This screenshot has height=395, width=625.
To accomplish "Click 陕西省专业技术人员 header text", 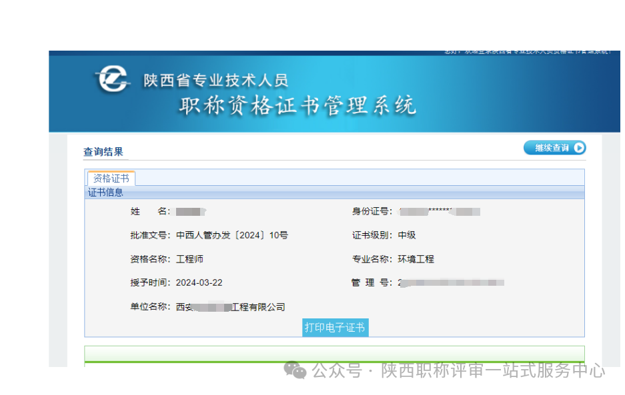I will click(215, 81).
